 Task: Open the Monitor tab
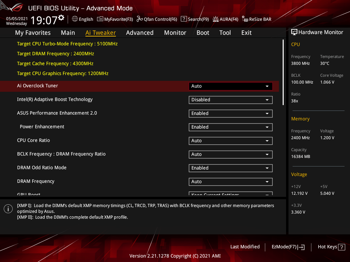point(175,33)
